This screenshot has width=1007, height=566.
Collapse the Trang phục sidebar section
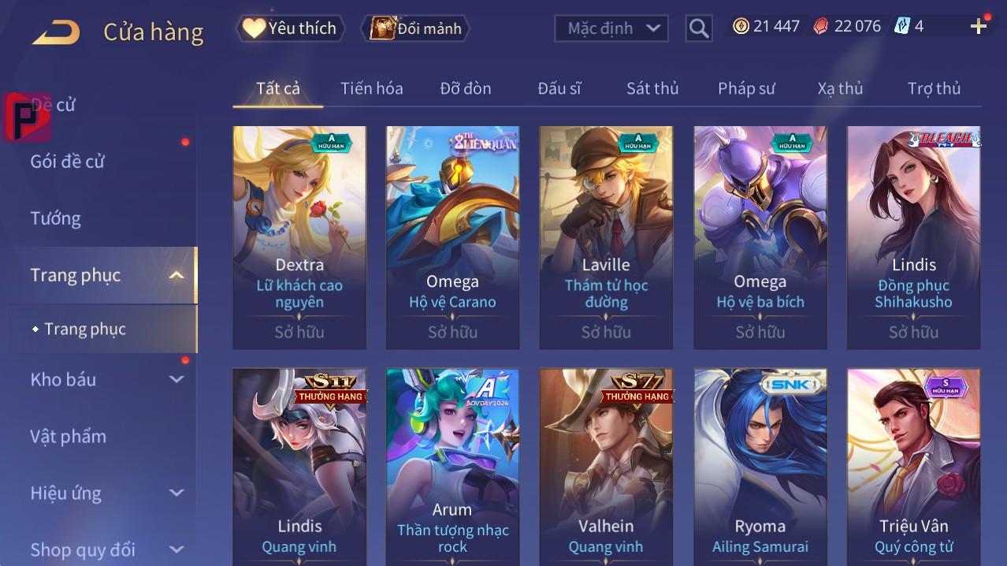[177, 275]
